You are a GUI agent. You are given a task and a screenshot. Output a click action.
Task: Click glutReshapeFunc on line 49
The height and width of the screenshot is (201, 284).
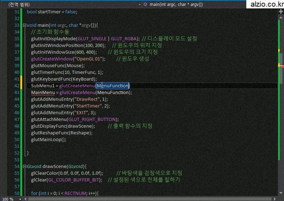click(x=50, y=133)
